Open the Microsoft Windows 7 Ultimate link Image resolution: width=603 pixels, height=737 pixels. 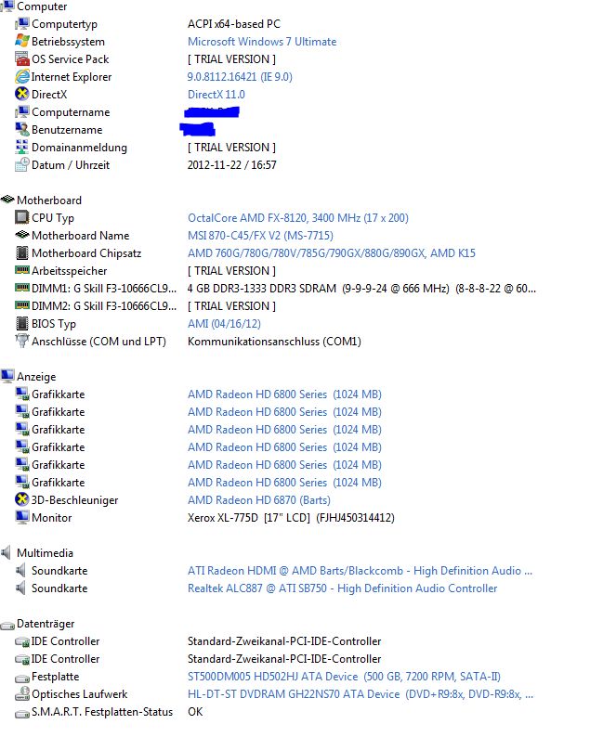[262, 42]
